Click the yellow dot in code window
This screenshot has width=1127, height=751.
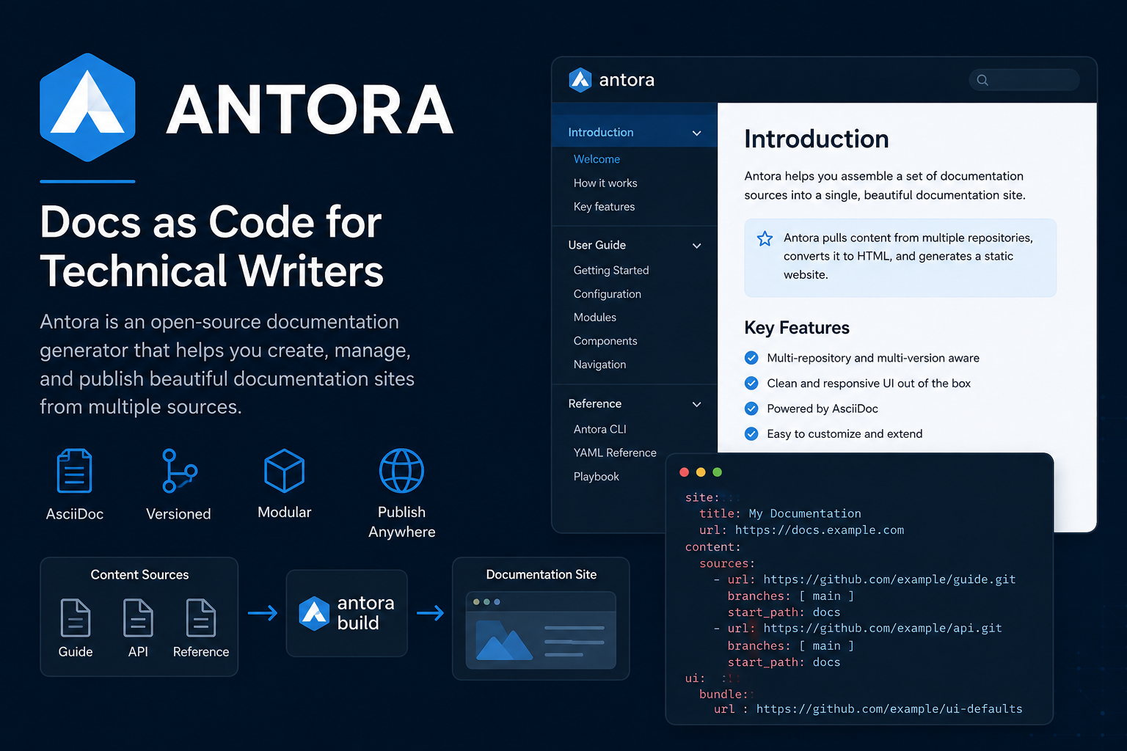(x=701, y=472)
